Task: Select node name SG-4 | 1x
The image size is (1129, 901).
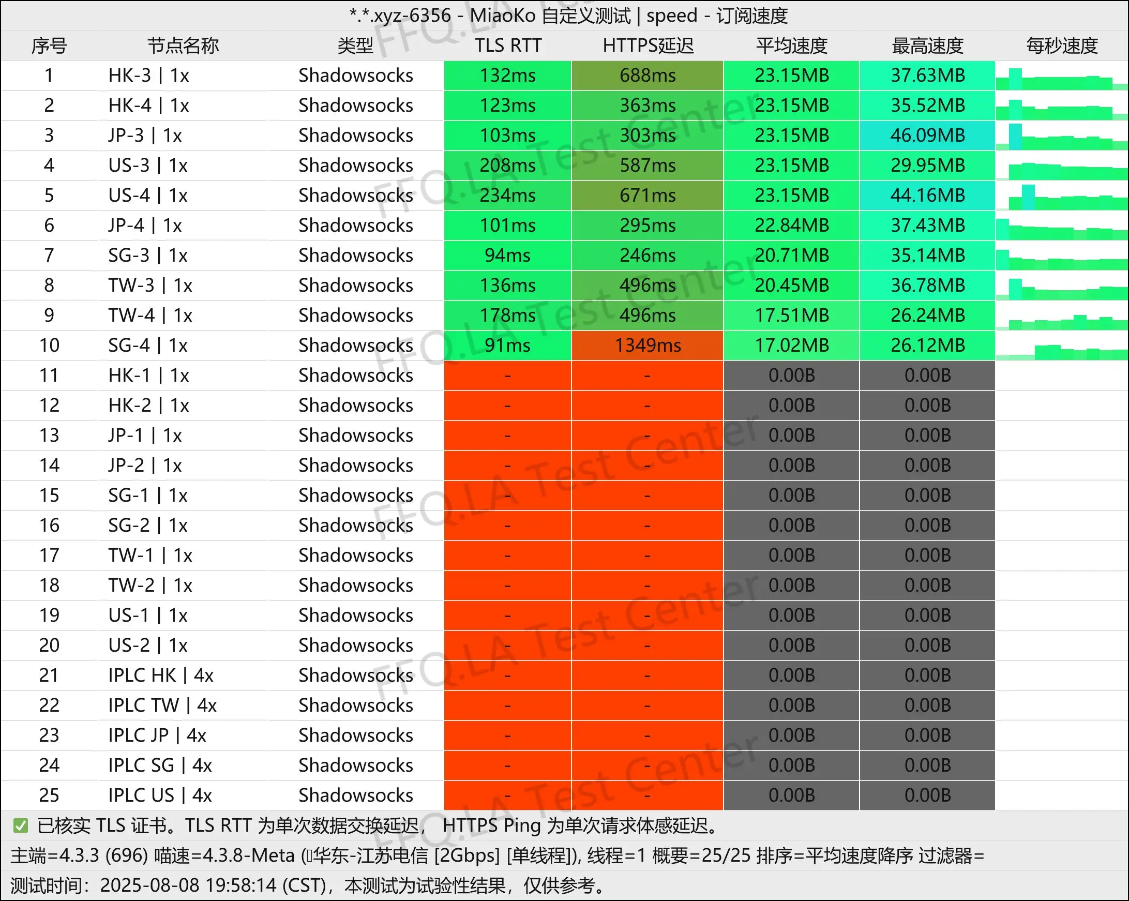Action: click(x=148, y=345)
